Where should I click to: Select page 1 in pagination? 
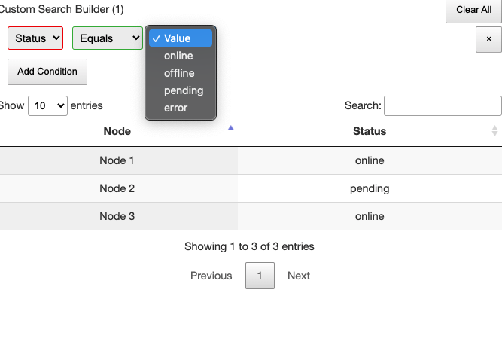pos(260,276)
